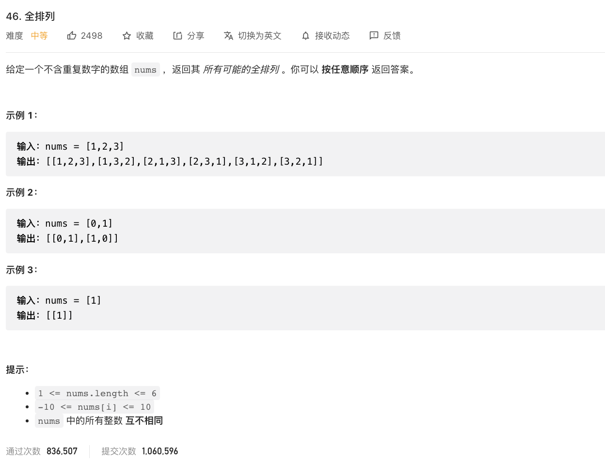
Task: Click the 中等 difficulty tag
Action: pos(39,36)
